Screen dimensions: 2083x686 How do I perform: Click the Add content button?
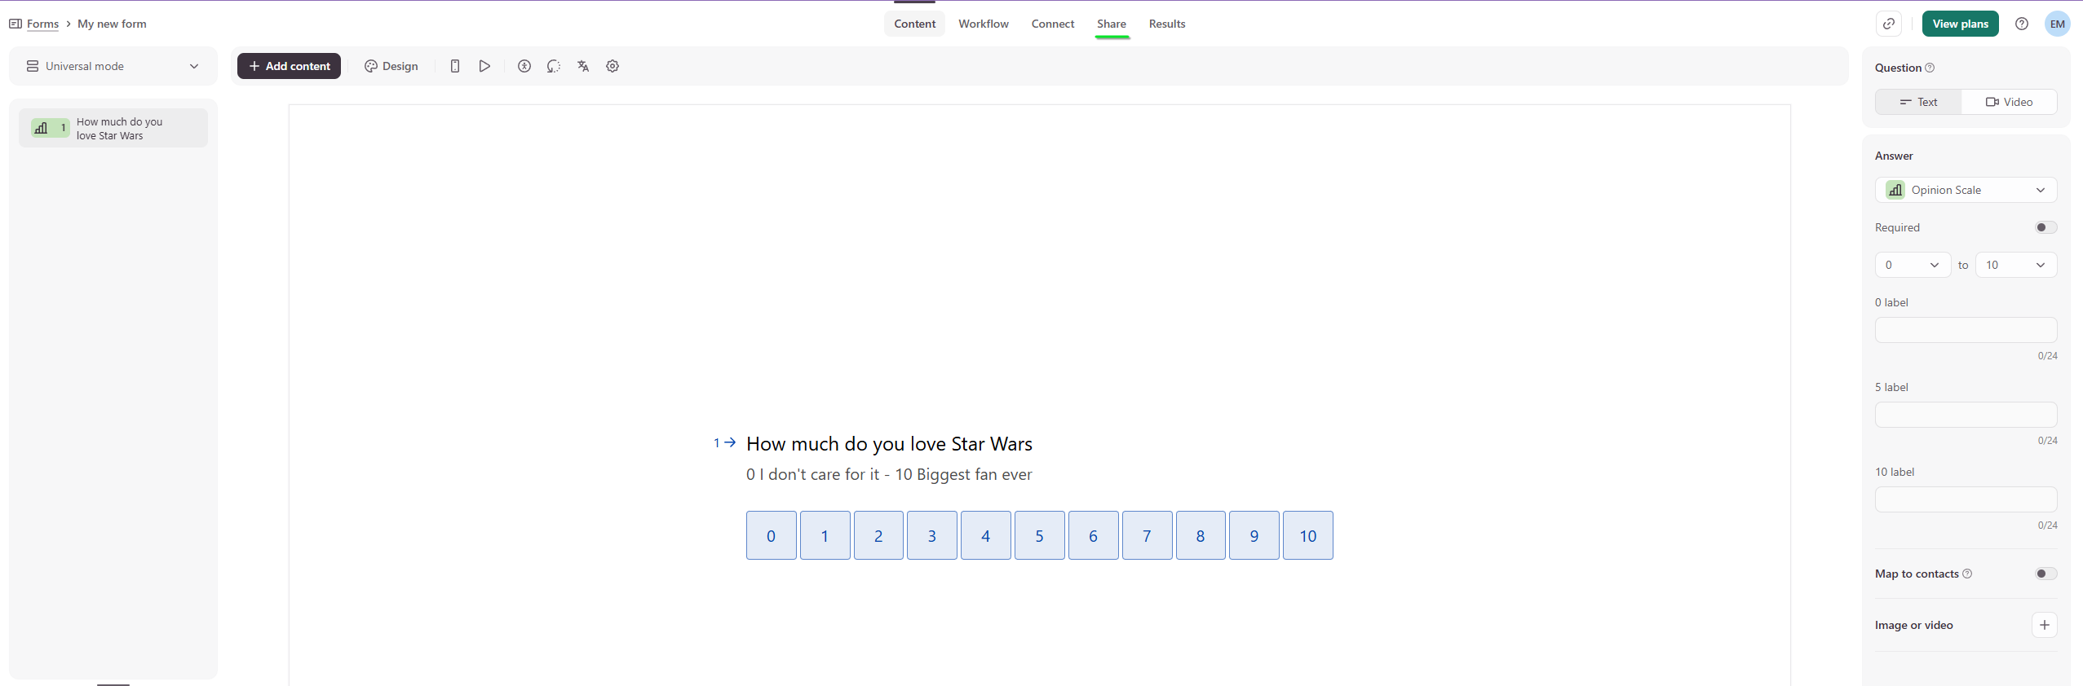click(289, 66)
